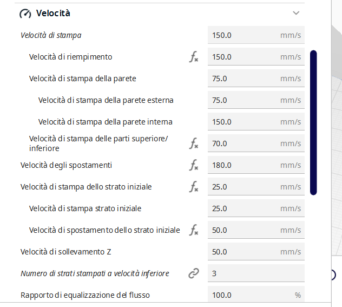Collapse the Velocità section chevron
Screen dimensions: 342x307
tap(295, 13)
